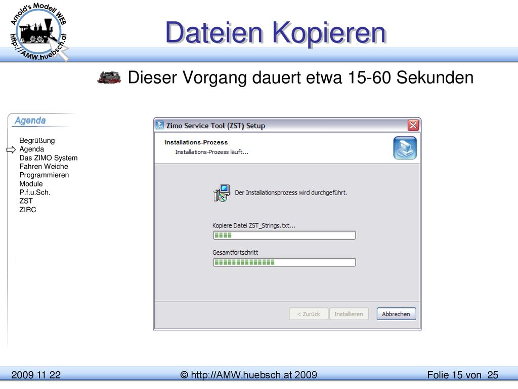Click the Folie 15 von 25 slide counter

click(x=462, y=375)
